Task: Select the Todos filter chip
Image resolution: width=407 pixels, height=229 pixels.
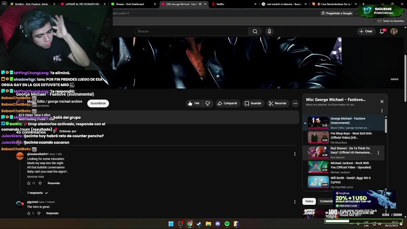Action: [309, 201]
